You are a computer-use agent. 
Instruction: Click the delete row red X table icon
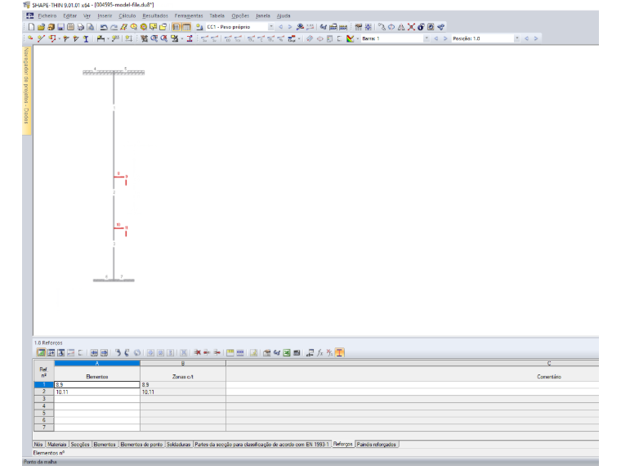point(197,352)
